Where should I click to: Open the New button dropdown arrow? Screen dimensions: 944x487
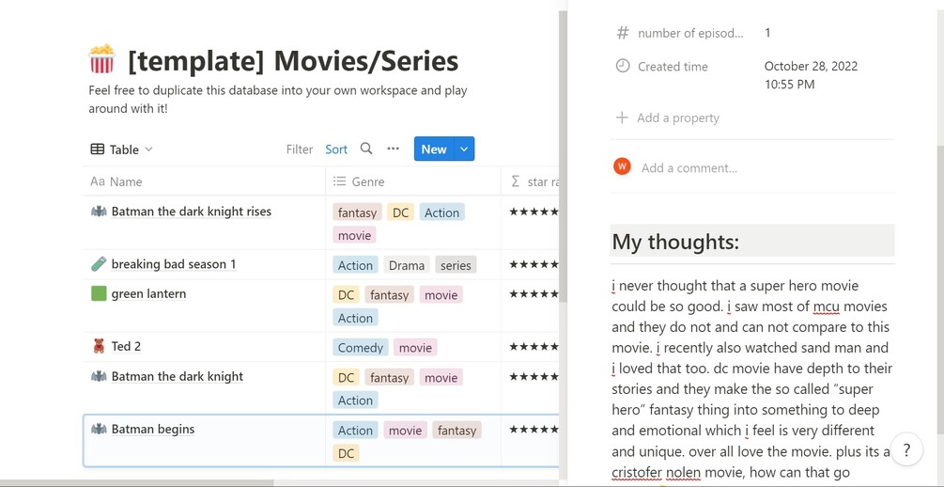(464, 149)
